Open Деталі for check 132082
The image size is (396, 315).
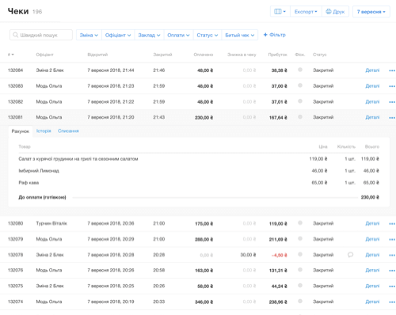372,101
